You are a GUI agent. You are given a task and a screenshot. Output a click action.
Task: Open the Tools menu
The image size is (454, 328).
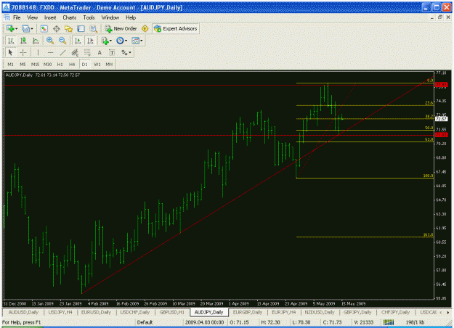coord(89,17)
